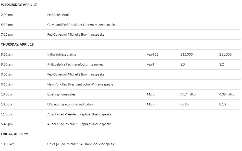Click the 4.38 million previous figure
This screenshot has width=242, height=151.
(x=228, y=94)
